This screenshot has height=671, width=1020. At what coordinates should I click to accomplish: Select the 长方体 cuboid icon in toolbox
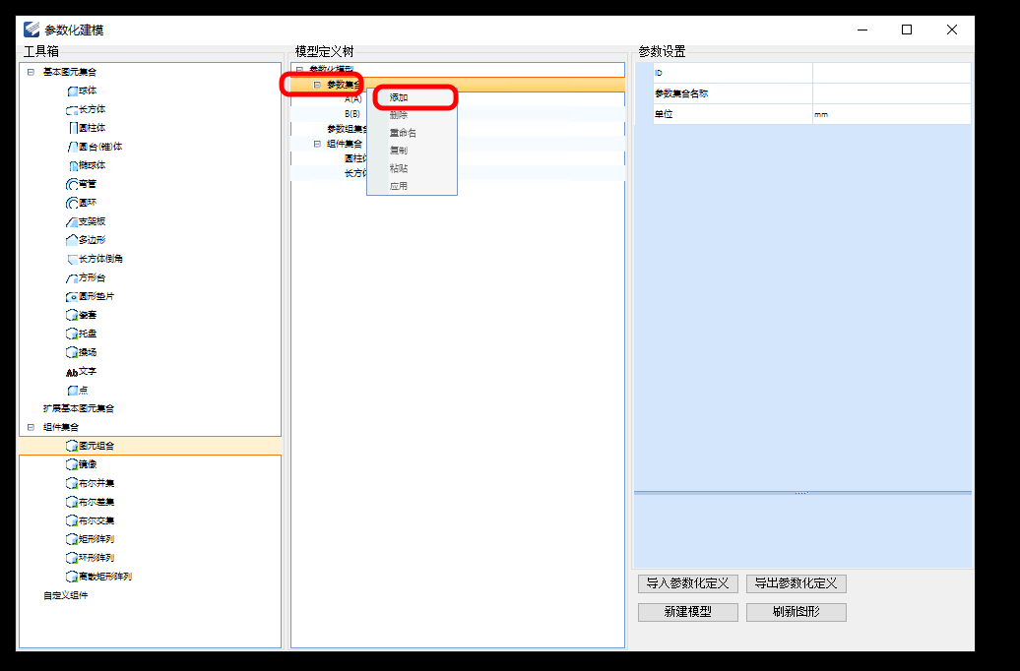pyautogui.click(x=72, y=110)
